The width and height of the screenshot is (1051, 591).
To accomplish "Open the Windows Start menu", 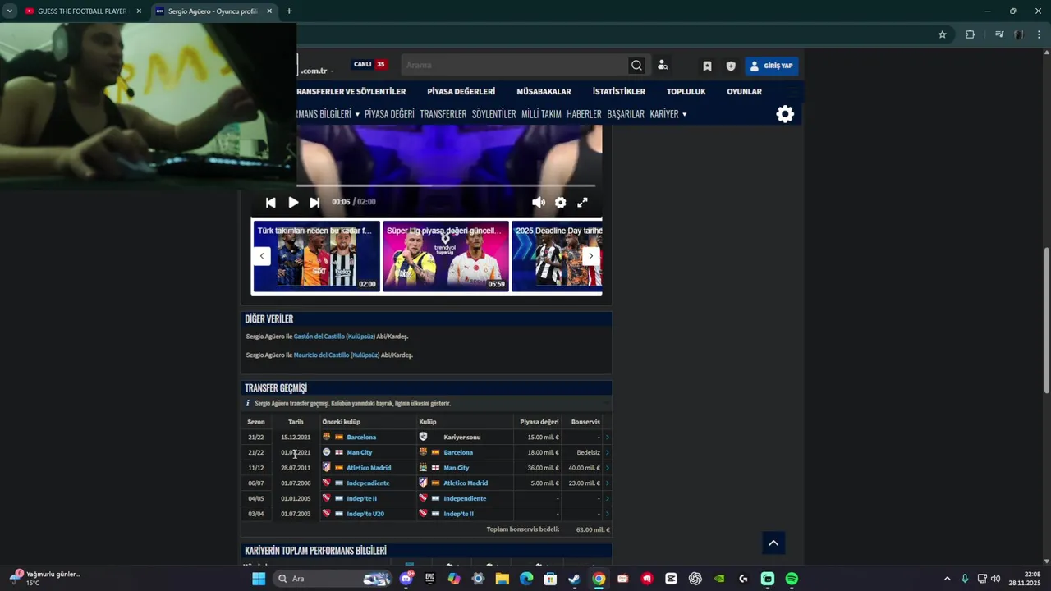I will (x=259, y=579).
